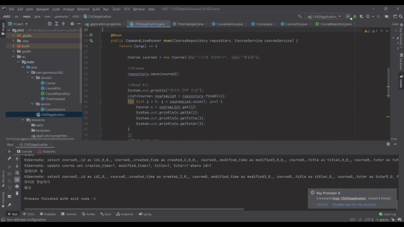
Task: Toggle scroll to end in console
Action: (x=17, y=180)
